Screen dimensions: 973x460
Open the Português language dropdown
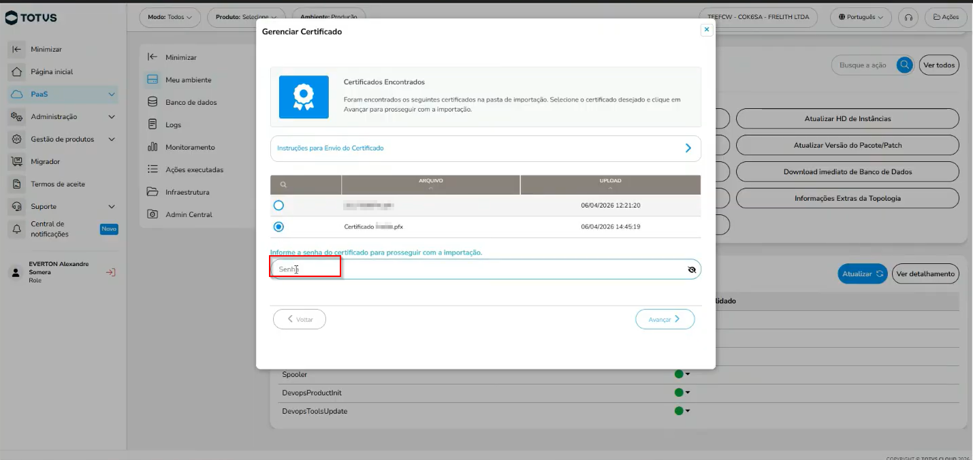click(861, 17)
